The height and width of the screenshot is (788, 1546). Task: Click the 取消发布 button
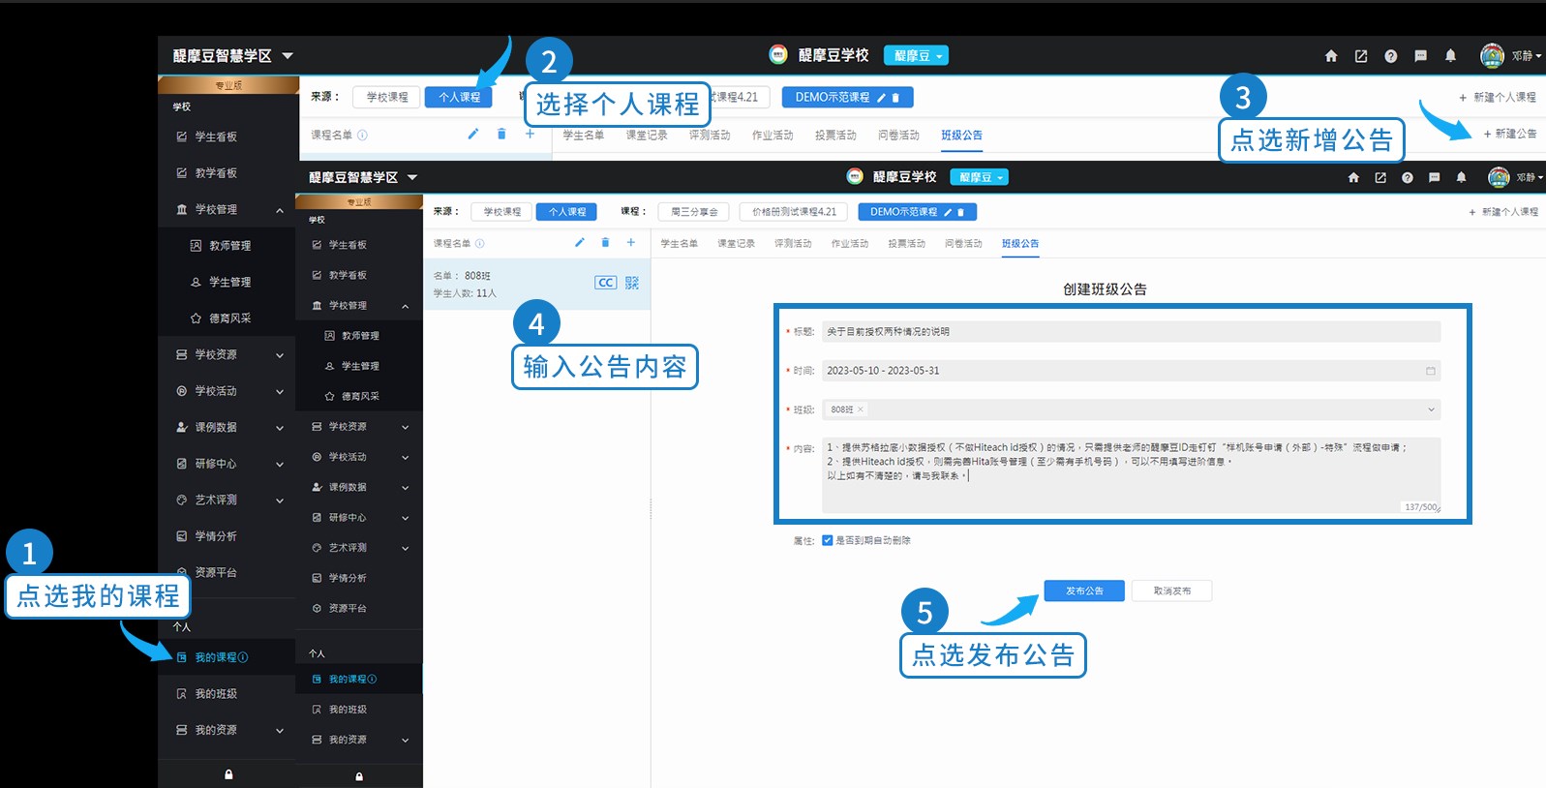tap(1171, 591)
